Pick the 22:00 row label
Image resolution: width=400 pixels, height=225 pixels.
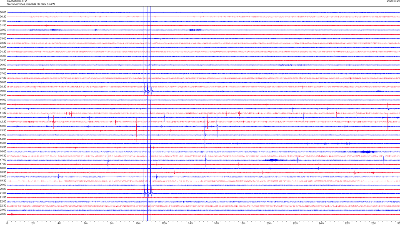[x=3, y=202]
